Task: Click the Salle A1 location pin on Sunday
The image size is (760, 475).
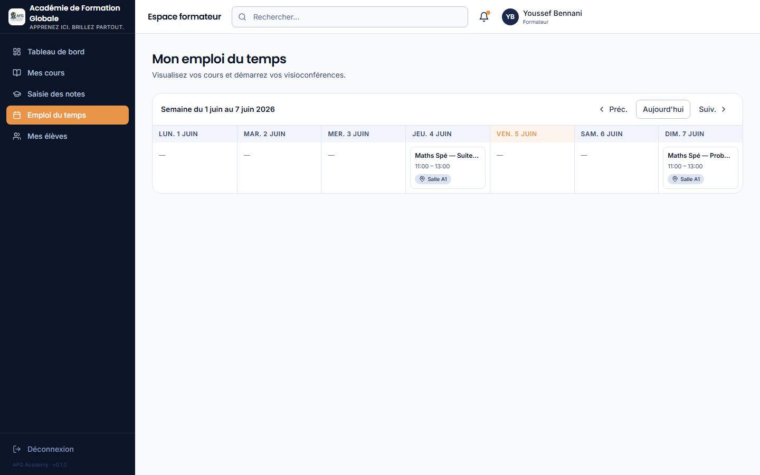Action: [675, 179]
